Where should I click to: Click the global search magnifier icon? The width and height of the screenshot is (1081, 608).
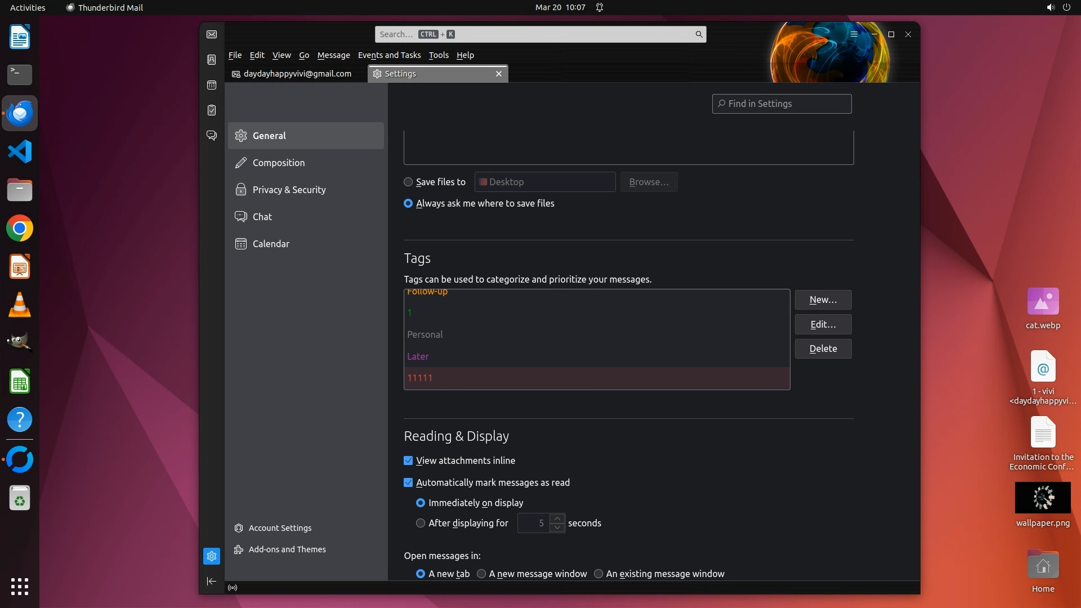click(x=699, y=34)
